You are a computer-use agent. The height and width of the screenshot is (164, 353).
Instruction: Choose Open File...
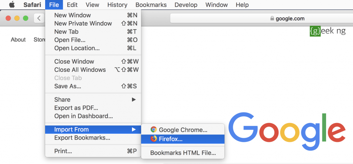[93, 40]
